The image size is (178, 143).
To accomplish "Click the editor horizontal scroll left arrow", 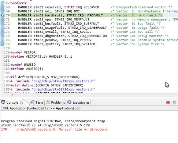I will (x=12, y=95).
